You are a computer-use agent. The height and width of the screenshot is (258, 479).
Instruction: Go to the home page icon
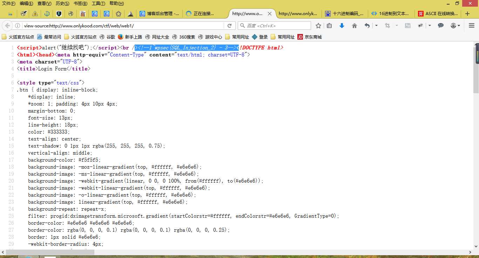tap(355, 26)
